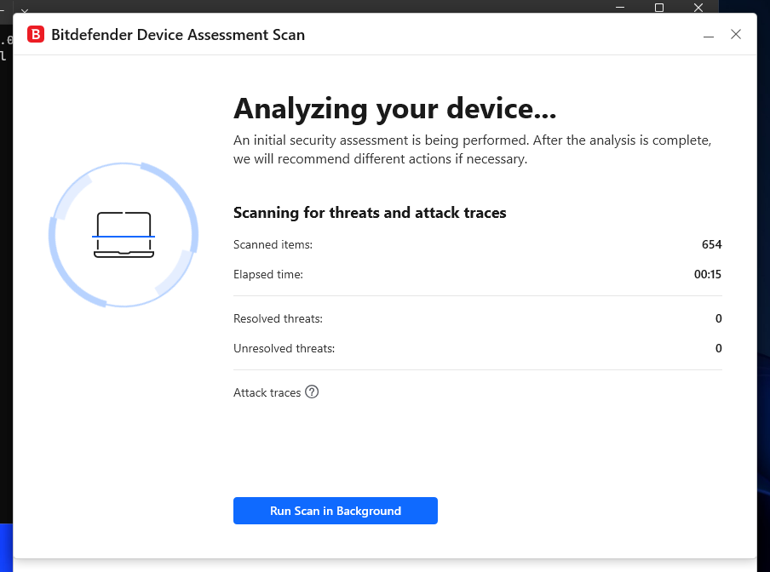Select the Resolved threats count
Image resolution: width=770 pixels, height=572 pixels.
[718, 318]
